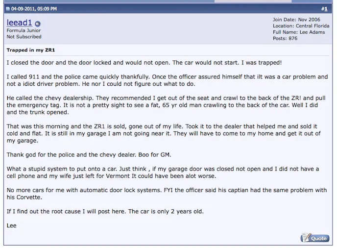Click the line 'Thank god for the police'
The height and width of the screenshot is (248, 337).
89,155
